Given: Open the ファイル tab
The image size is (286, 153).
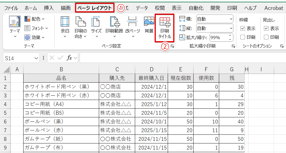Looking at the screenshot, I should point(11,8).
